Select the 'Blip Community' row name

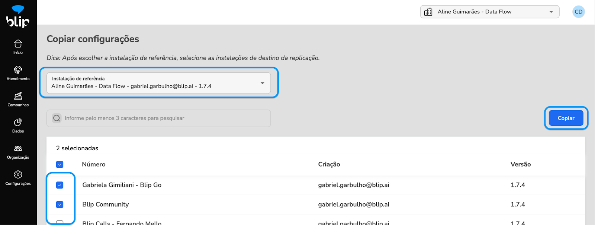(x=106, y=204)
